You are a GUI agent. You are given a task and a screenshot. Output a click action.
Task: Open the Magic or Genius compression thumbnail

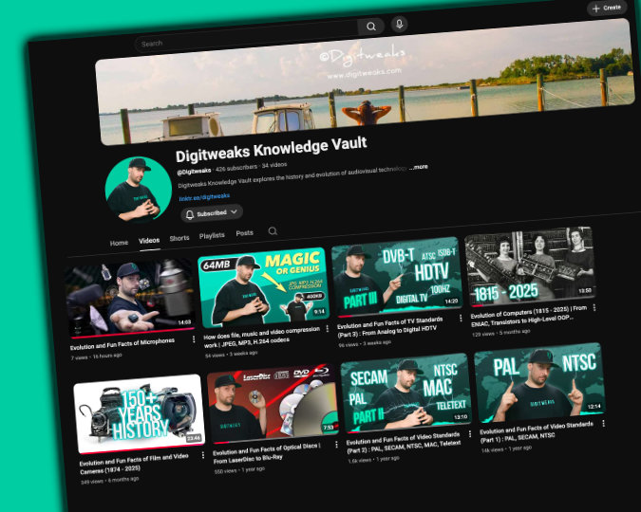[x=264, y=288]
